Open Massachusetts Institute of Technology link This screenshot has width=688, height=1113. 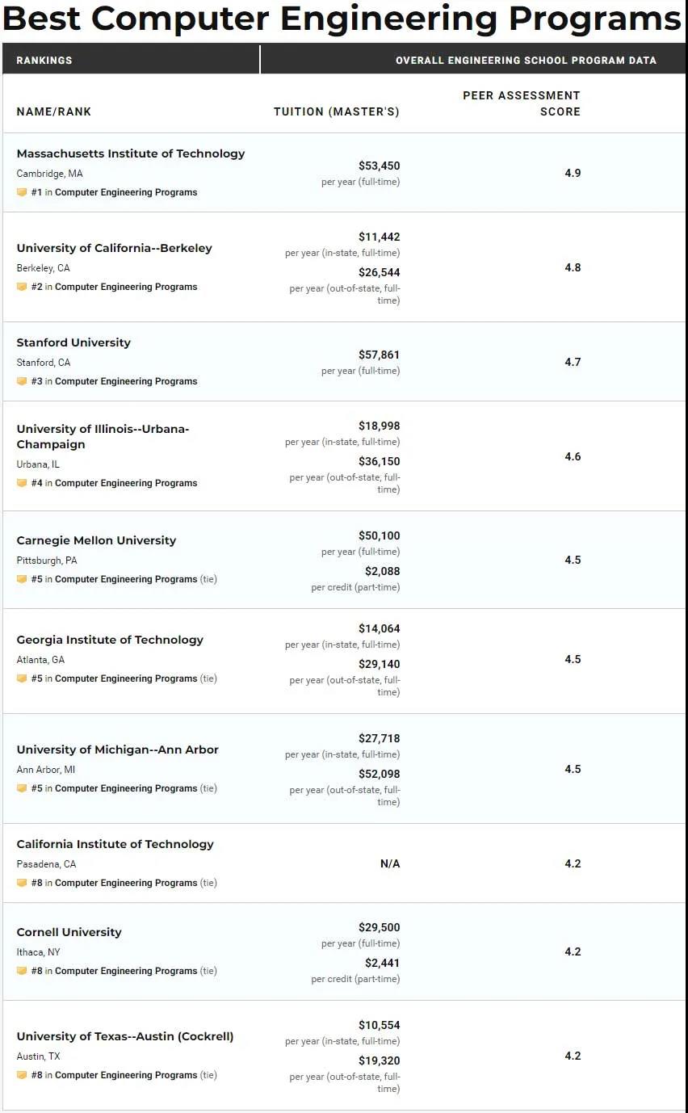[131, 153]
